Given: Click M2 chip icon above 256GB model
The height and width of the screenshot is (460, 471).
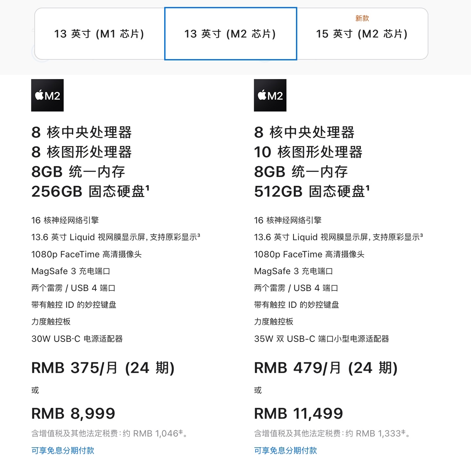Looking at the screenshot, I should click(x=47, y=95).
